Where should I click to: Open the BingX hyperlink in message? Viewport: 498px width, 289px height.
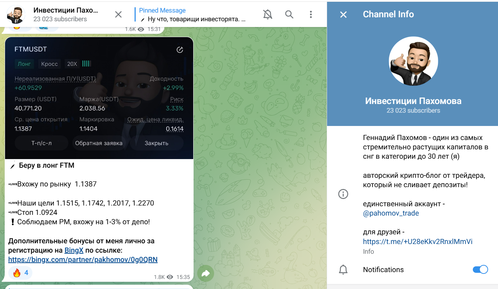pyautogui.click(x=74, y=250)
